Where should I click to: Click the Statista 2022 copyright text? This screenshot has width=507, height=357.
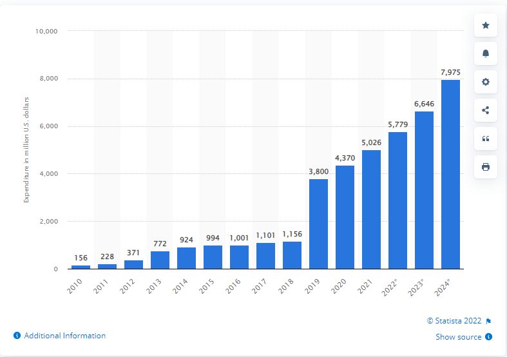click(x=455, y=321)
